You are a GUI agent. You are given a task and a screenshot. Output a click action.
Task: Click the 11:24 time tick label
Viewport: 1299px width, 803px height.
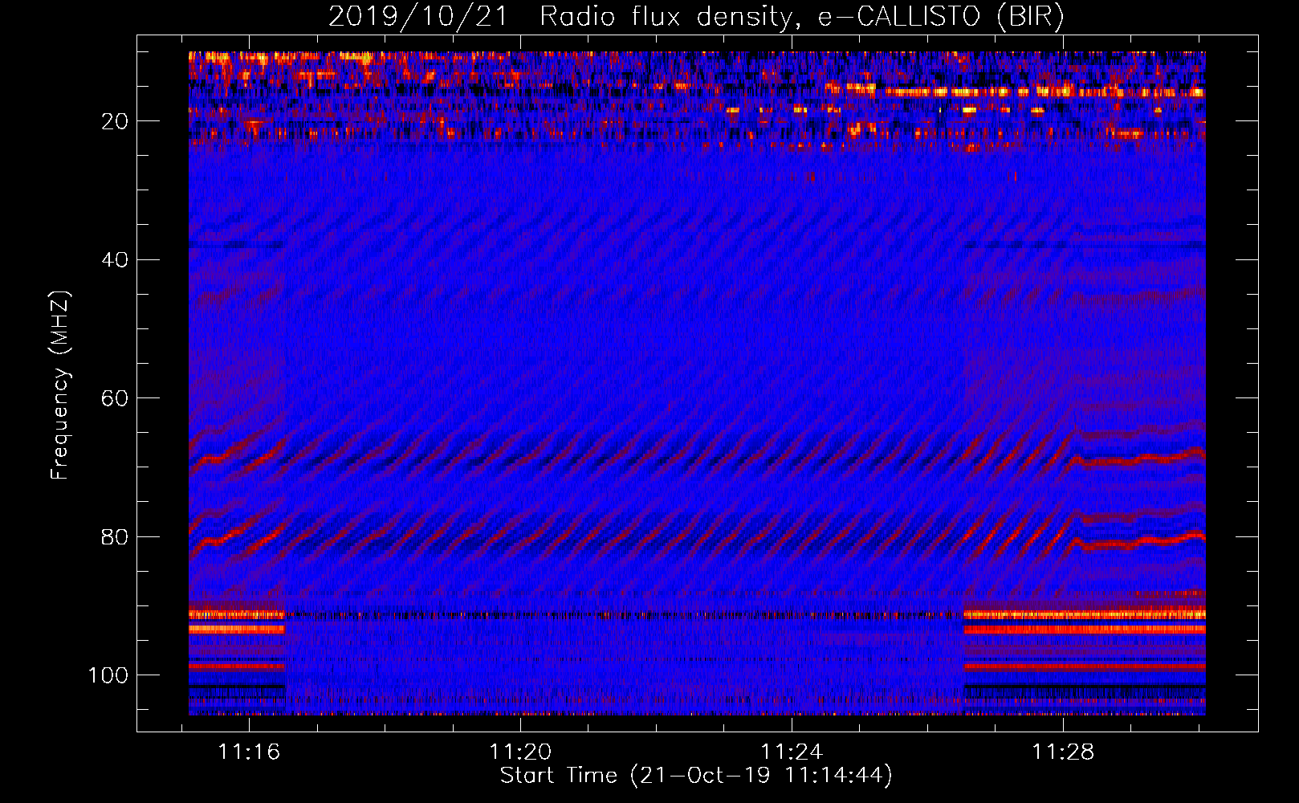click(792, 752)
